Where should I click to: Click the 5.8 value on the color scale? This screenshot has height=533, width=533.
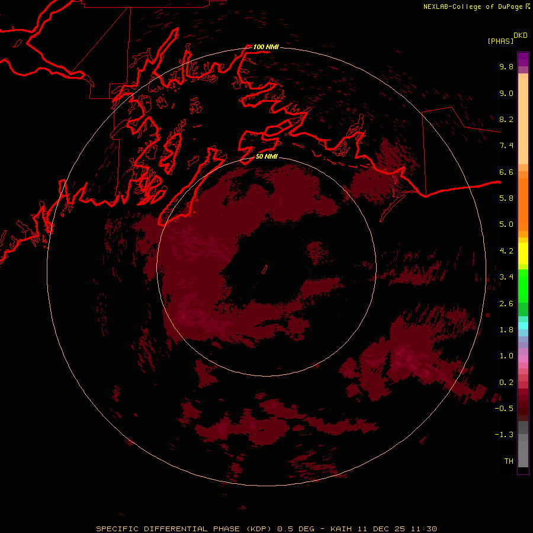[506, 198]
